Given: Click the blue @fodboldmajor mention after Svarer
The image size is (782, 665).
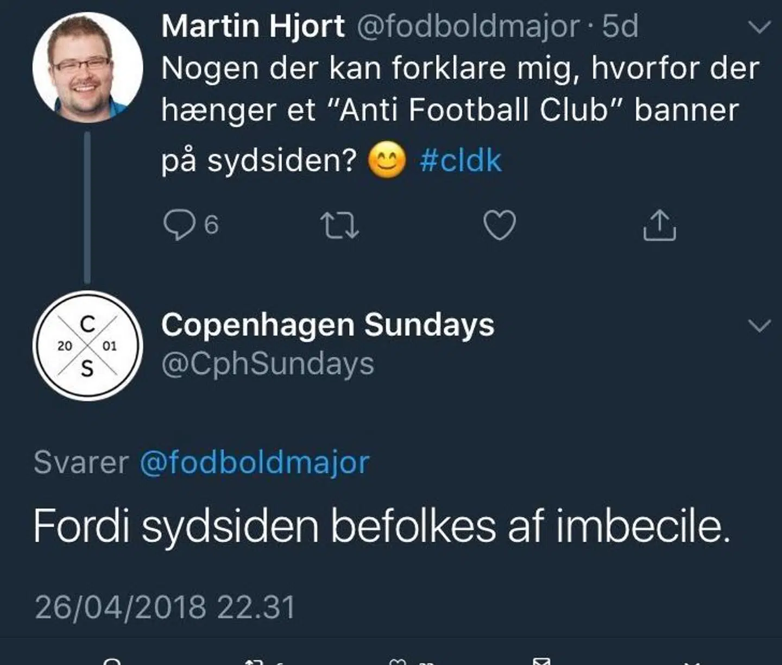Looking at the screenshot, I should (255, 462).
